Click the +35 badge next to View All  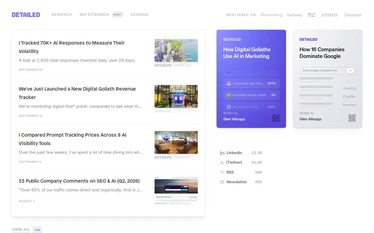click(x=37, y=230)
